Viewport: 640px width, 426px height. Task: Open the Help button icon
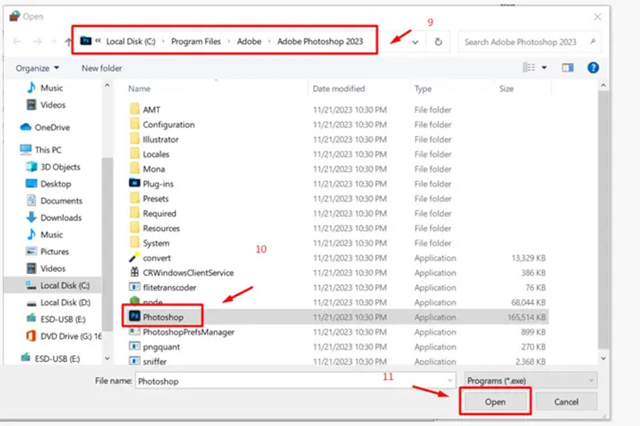point(592,67)
